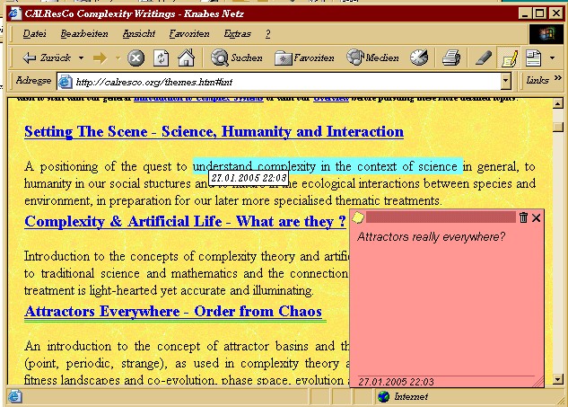The height and width of the screenshot is (407, 568).
Task: Print the page with printer icon
Action: click(451, 58)
